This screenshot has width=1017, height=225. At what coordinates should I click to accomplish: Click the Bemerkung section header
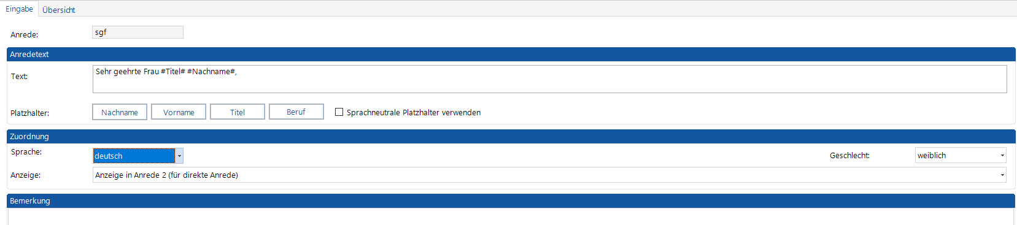point(511,200)
